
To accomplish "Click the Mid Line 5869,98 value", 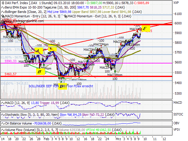I will click(x=59, y=12).
